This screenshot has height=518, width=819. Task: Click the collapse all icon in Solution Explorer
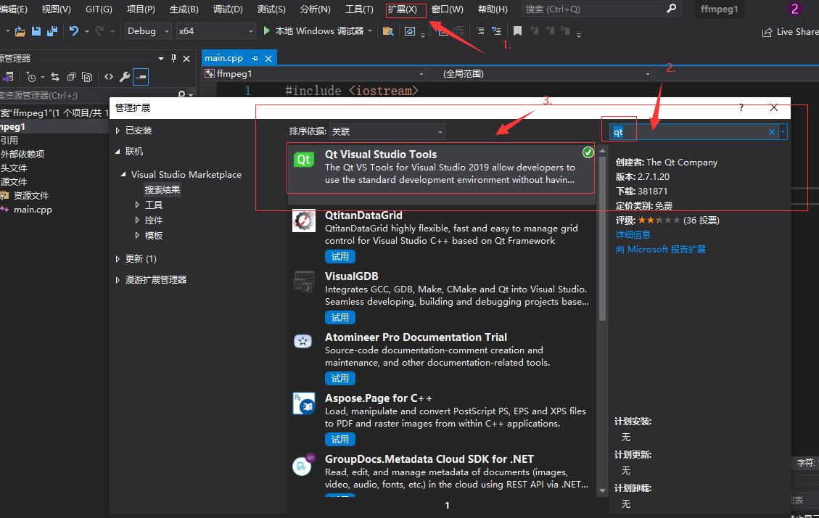[71, 78]
